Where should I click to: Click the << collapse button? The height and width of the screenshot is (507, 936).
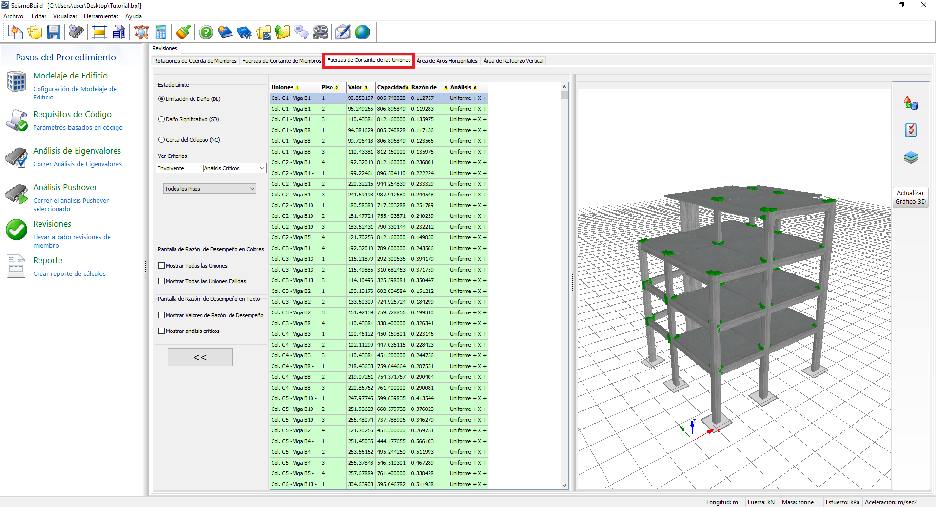point(200,357)
